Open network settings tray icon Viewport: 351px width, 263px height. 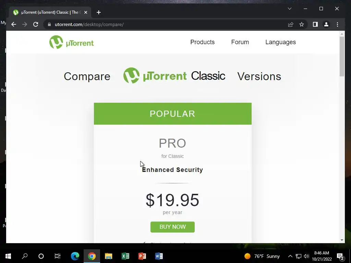tap(299, 256)
